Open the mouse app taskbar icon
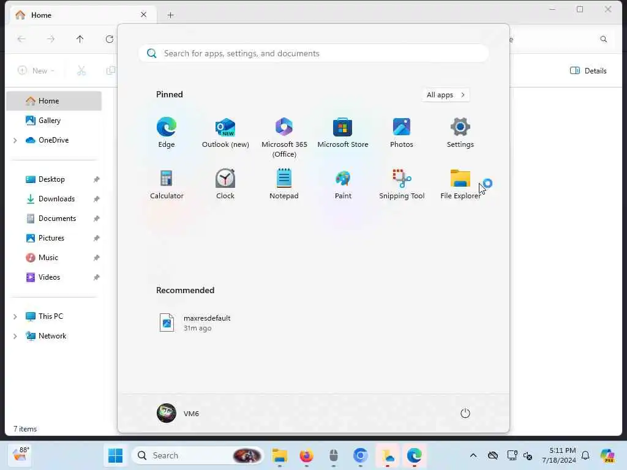 pos(334,455)
